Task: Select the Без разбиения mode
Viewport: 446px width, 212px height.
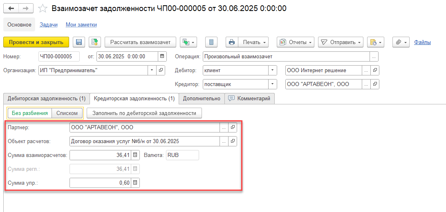Action: point(30,113)
